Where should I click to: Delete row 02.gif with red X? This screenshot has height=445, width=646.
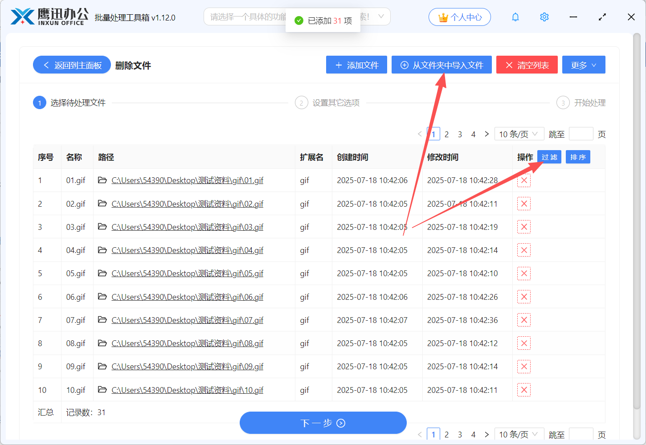pyautogui.click(x=524, y=204)
